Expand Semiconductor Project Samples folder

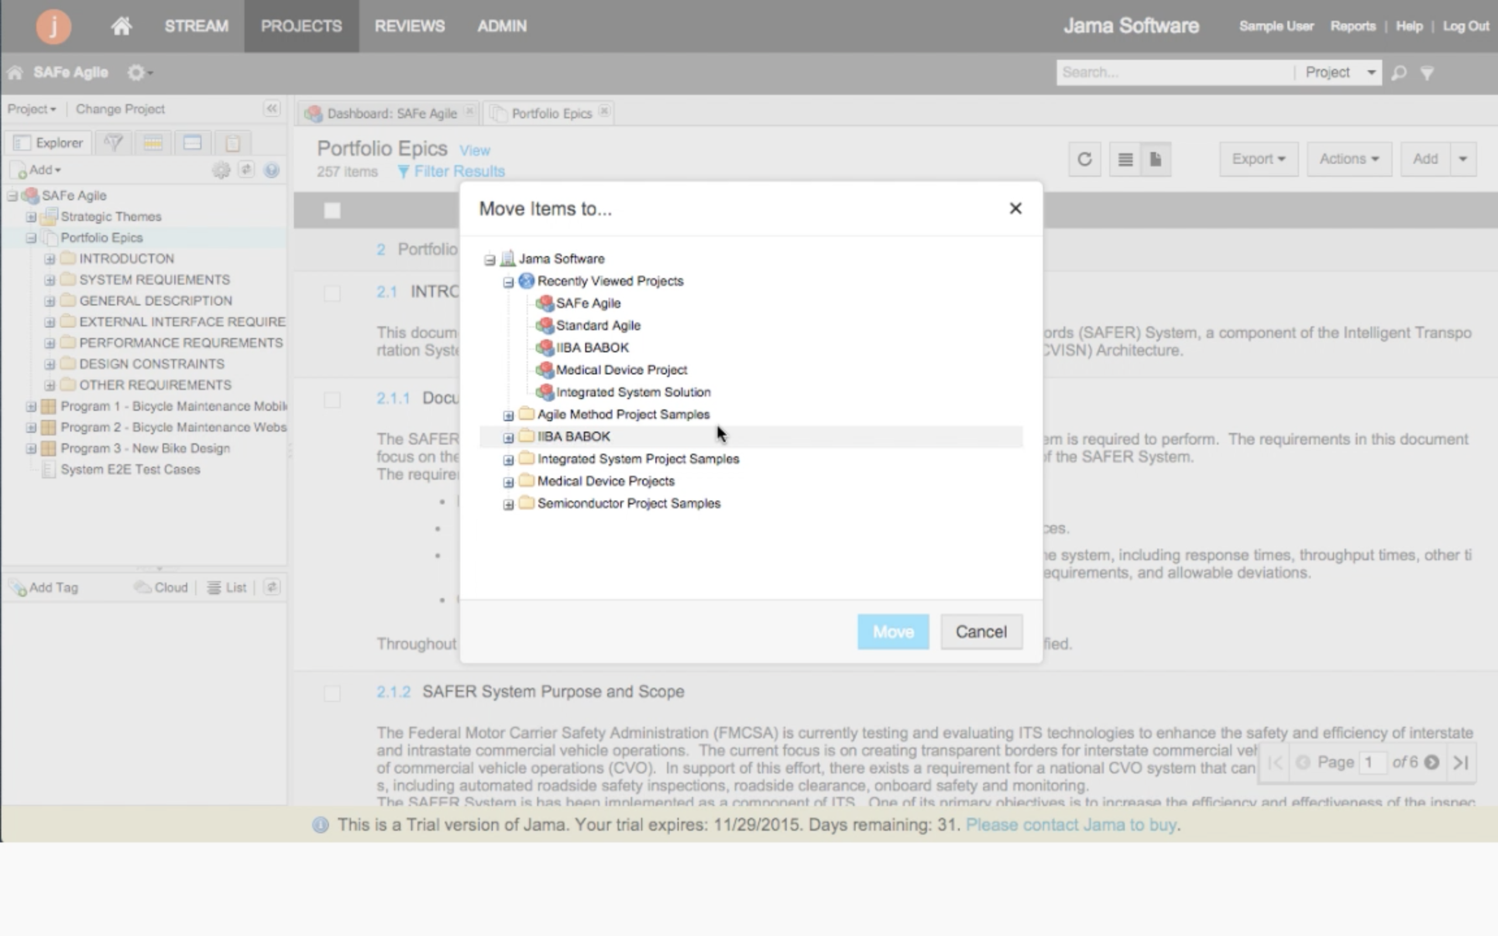pyautogui.click(x=508, y=505)
